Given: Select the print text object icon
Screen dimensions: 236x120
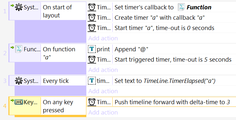Looking at the screenshot, I should [x=92, y=49].
